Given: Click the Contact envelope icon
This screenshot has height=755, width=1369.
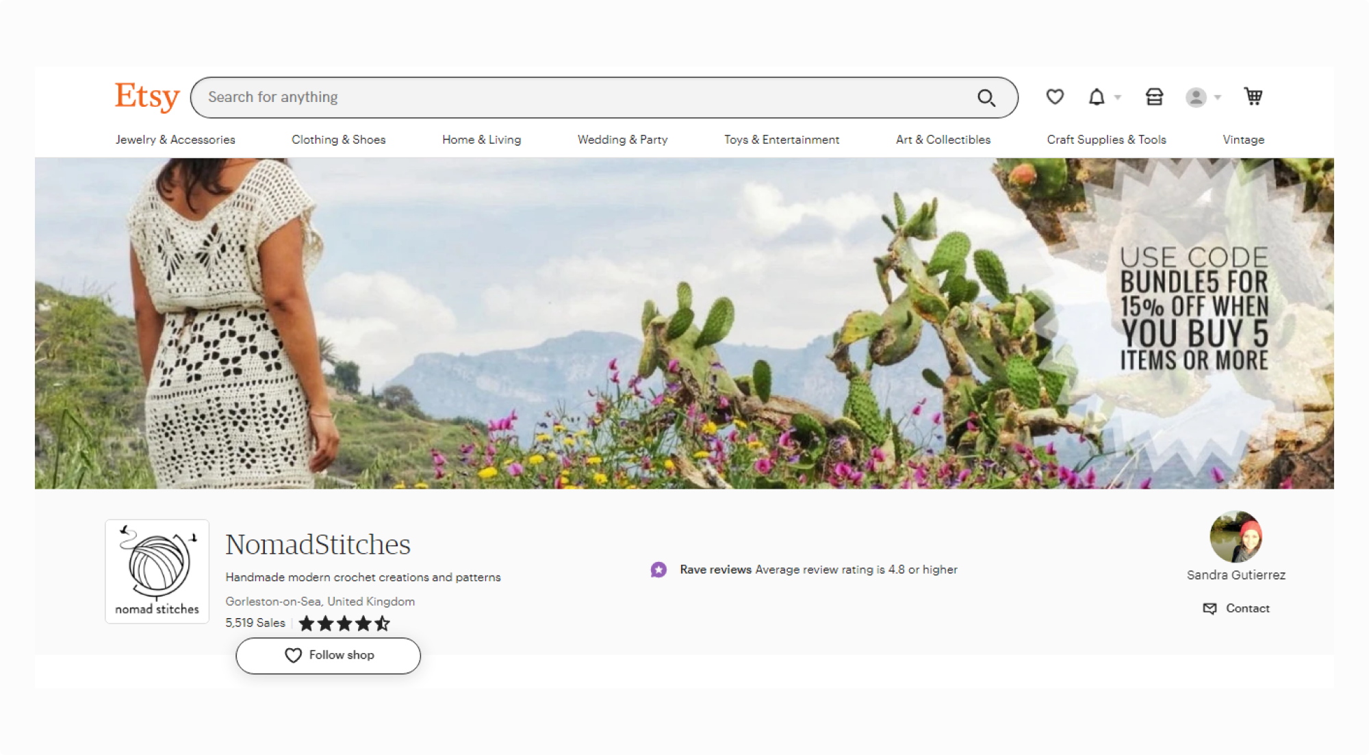Looking at the screenshot, I should click(1210, 609).
